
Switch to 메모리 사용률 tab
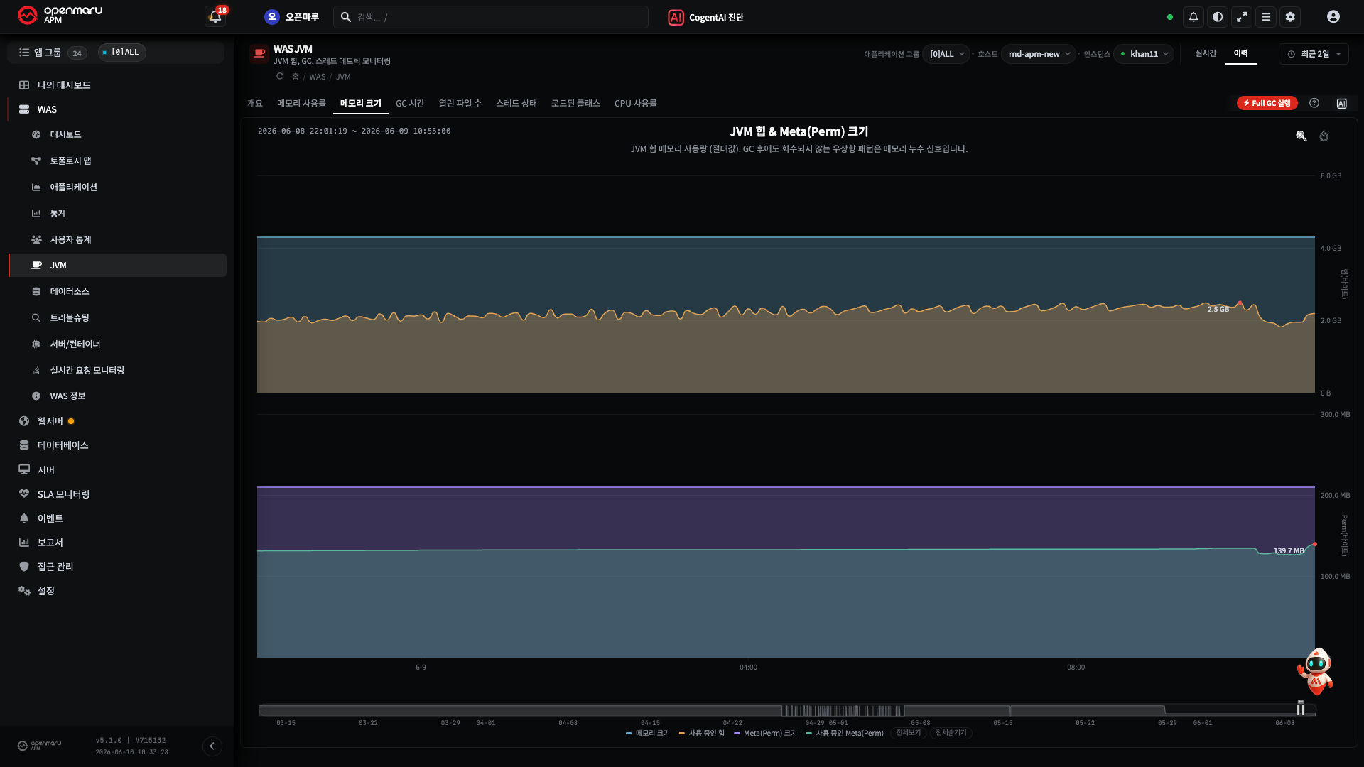pyautogui.click(x=301, y=104)
